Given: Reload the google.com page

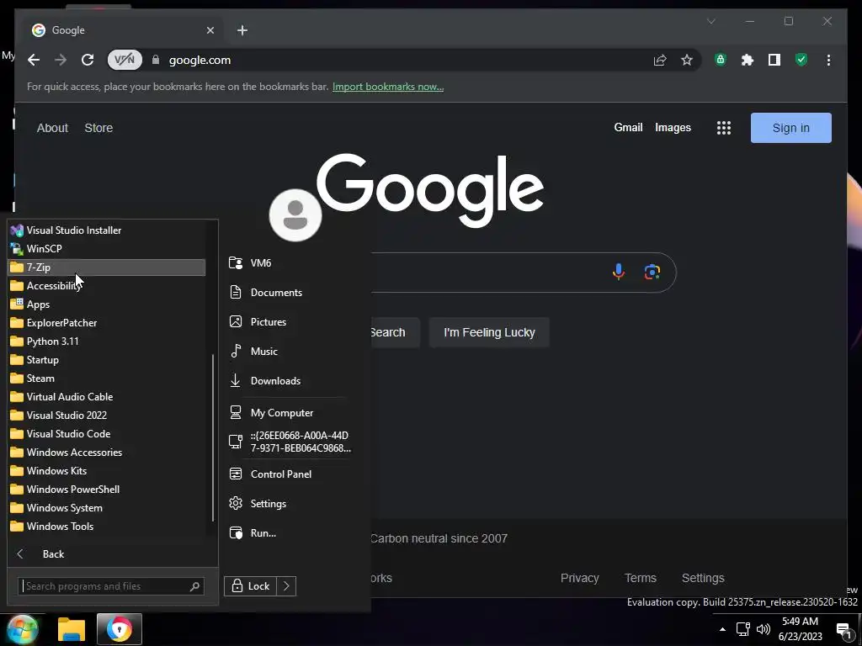Looking at the screenshot, I should point(88,60).
